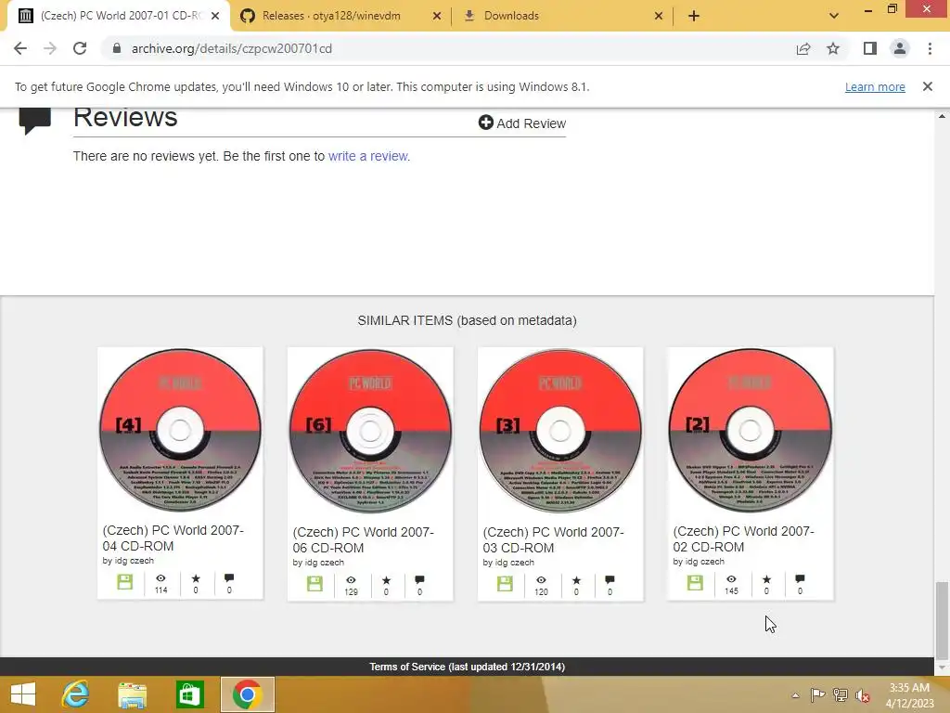Click views eye icon on 2007-02 card
Image resolution: width=950 pixels, height=713 pixels.
pos(731,579)
